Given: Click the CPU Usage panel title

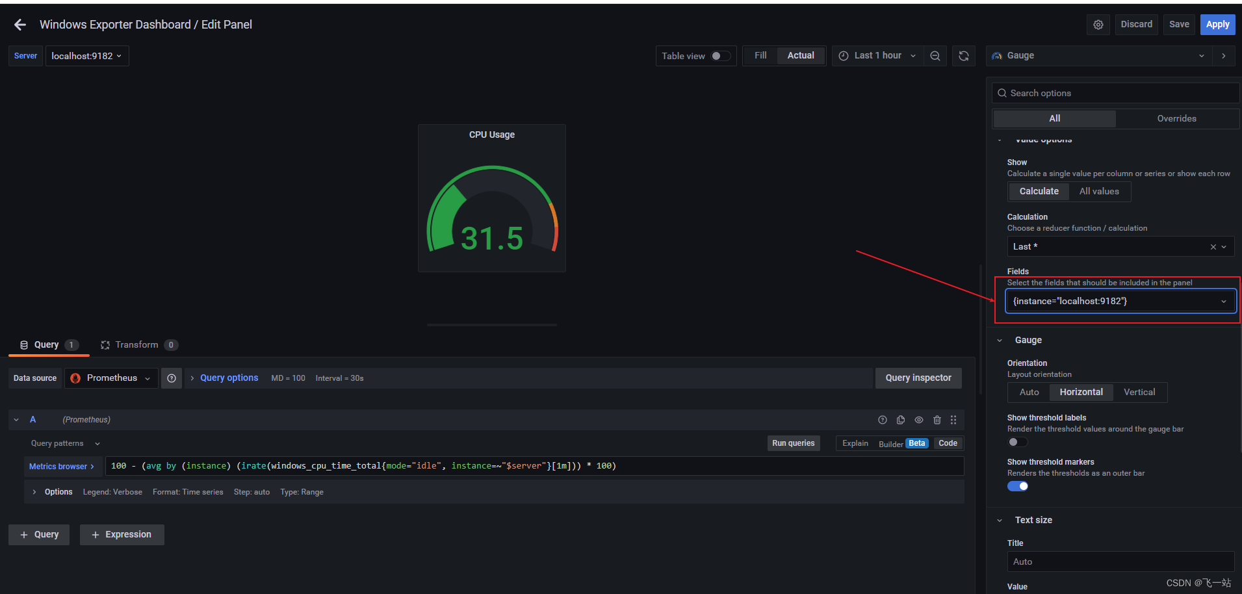Looking at the screenshot, I should pos(492,135).
